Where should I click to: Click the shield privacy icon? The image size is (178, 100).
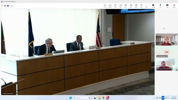2,6
